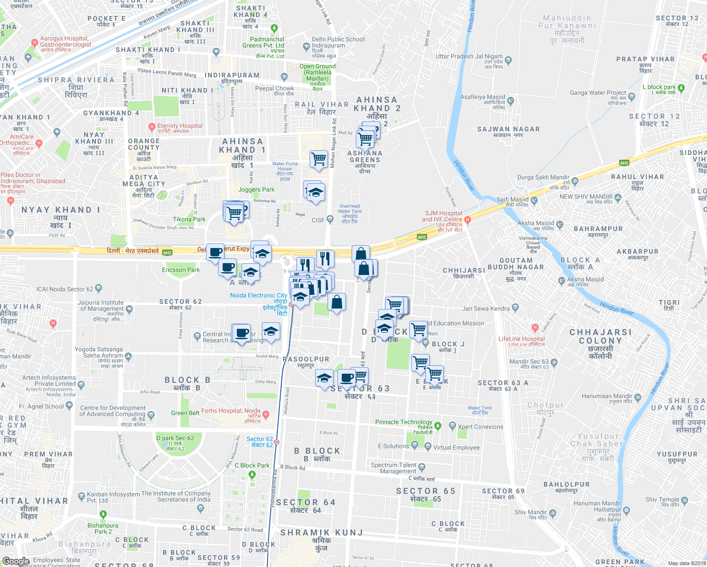Select the hospital icon for Eternity Hospital
The image size is (707, 567).
152,125
